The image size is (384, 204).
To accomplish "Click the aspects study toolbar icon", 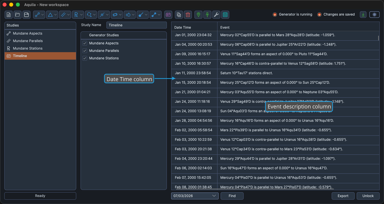I will tap(37, 15).
